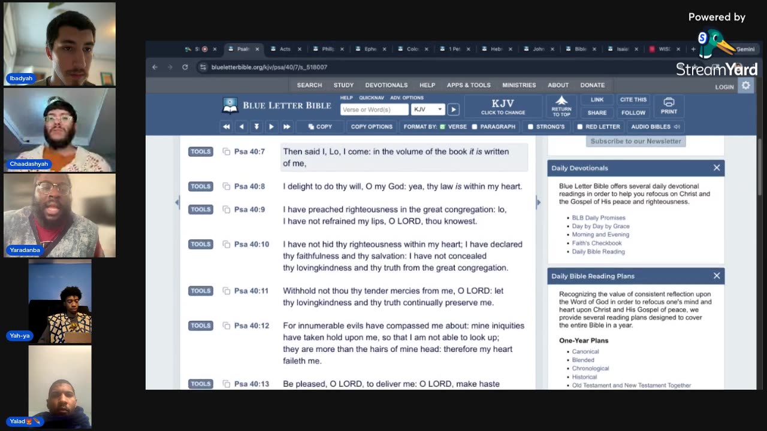Click the browser back arrow
This screenshot has height=431, width=767.
(x=155, y=67)
